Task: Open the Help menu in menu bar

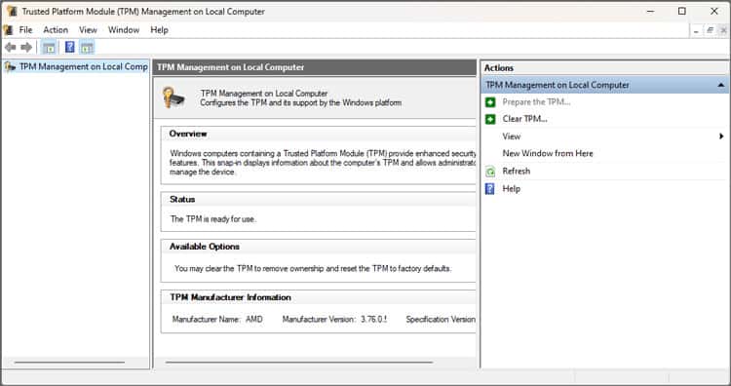Action: click(x=159, y=30)
